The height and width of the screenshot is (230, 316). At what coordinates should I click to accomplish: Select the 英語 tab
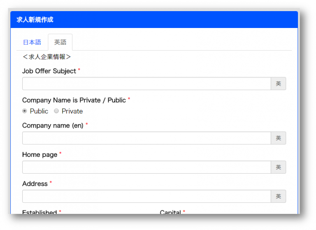pyautogui.click(x=60, y=42)
